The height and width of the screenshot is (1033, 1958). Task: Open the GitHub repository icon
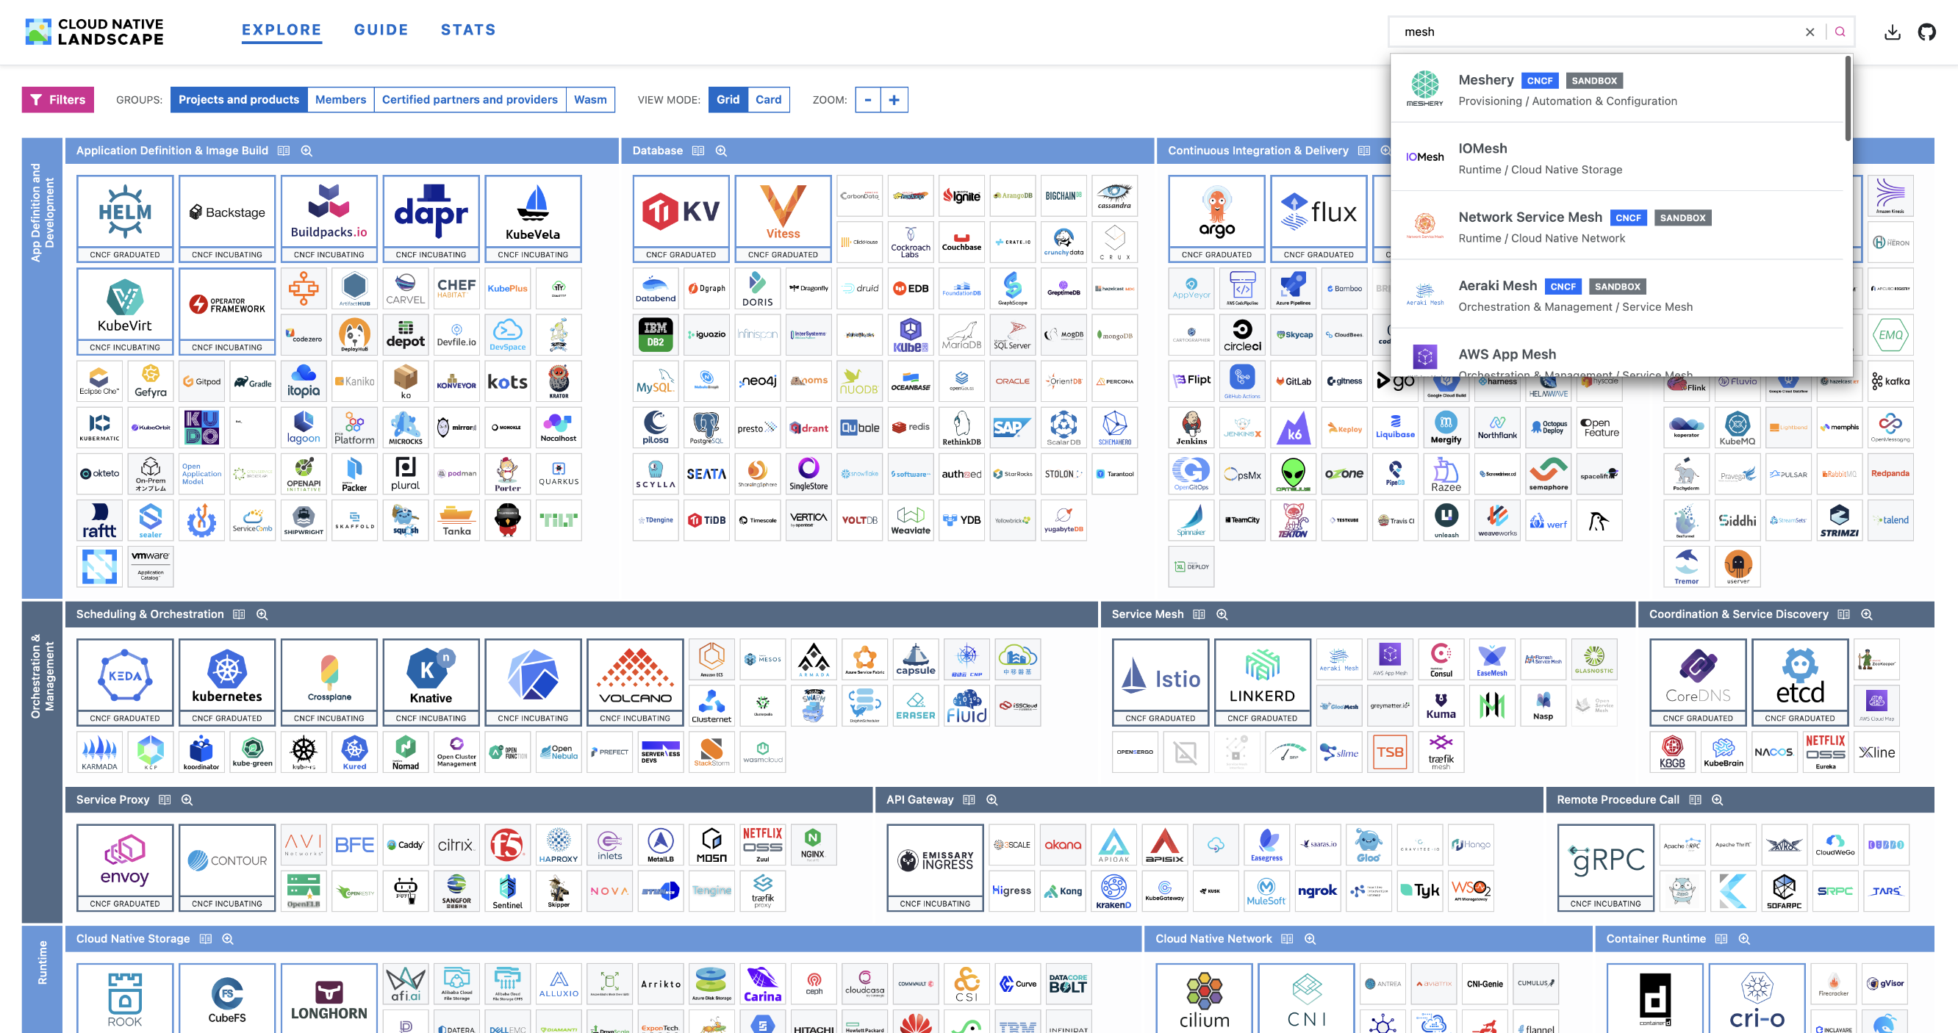coord(1926,32)
